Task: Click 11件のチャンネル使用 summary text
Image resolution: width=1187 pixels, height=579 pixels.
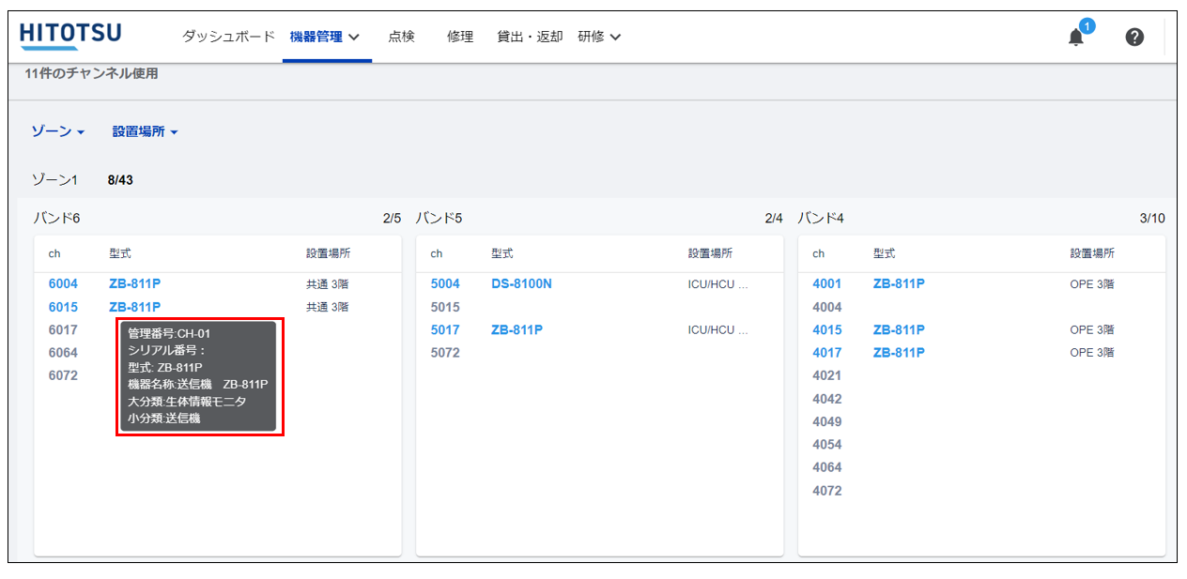Action: [x=92, y=73]
